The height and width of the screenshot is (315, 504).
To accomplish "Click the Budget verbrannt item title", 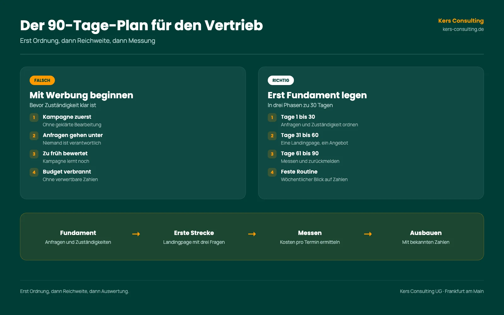I will point(67,172).
